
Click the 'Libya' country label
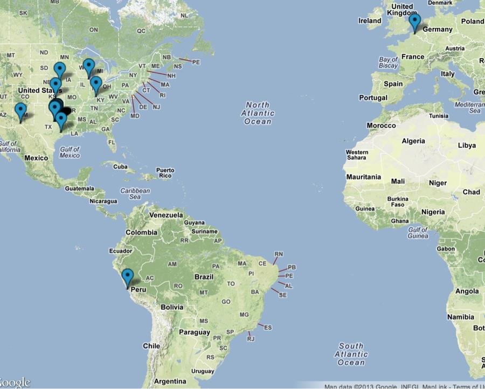[x=467, y=145]
